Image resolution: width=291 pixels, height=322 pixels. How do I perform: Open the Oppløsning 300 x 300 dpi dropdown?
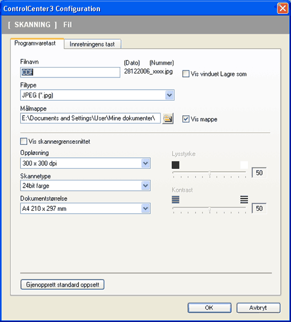145,163
